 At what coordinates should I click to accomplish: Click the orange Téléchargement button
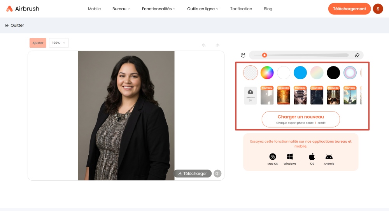(x=349, y=9)
